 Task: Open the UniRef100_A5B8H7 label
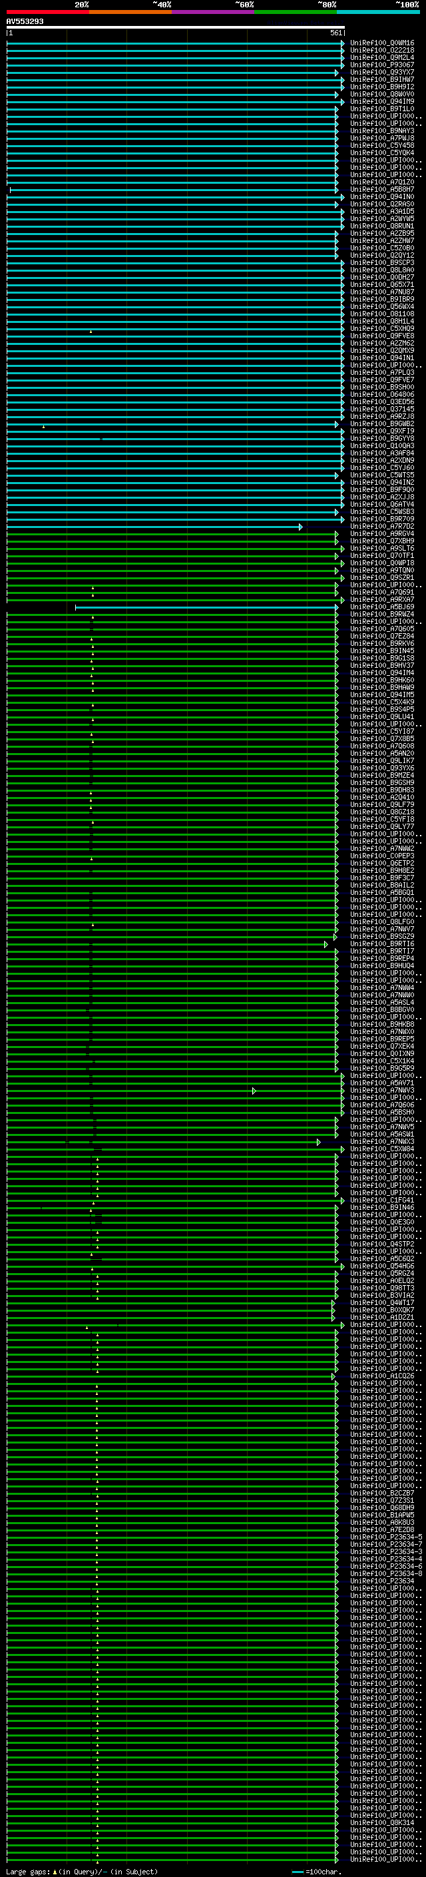coord(382,190)
